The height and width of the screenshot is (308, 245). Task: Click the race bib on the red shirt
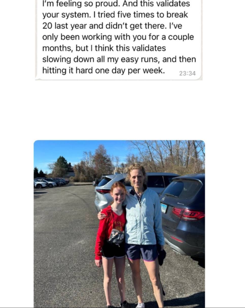[116, 236]
